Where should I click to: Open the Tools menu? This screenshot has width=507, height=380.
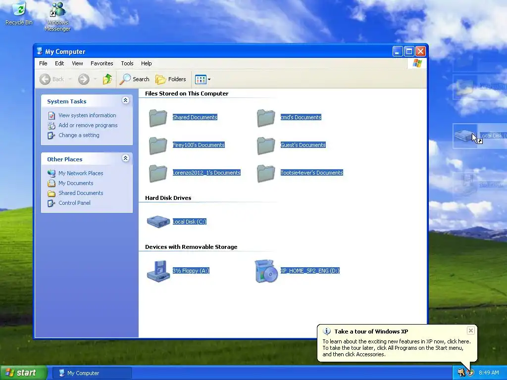pyautogui.click(x=127, y=63)
